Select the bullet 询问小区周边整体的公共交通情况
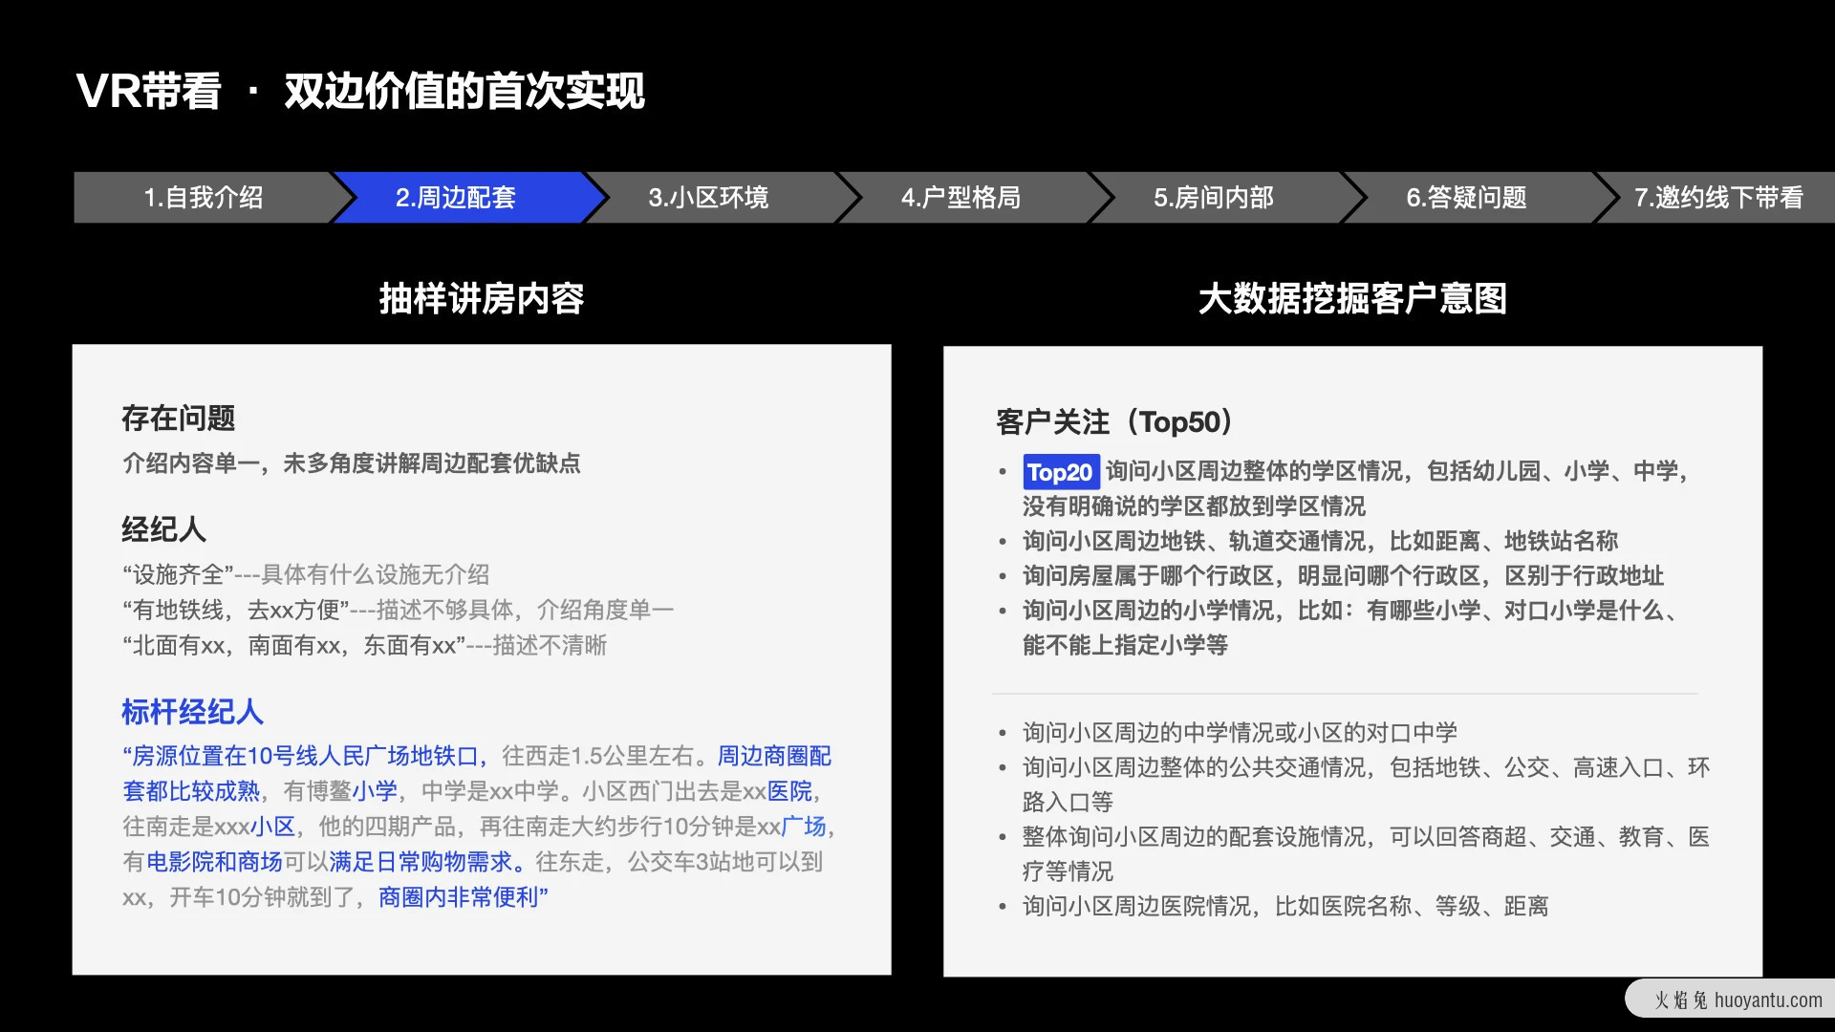The image size is (1835, 1032). (x=1366, y=785)
